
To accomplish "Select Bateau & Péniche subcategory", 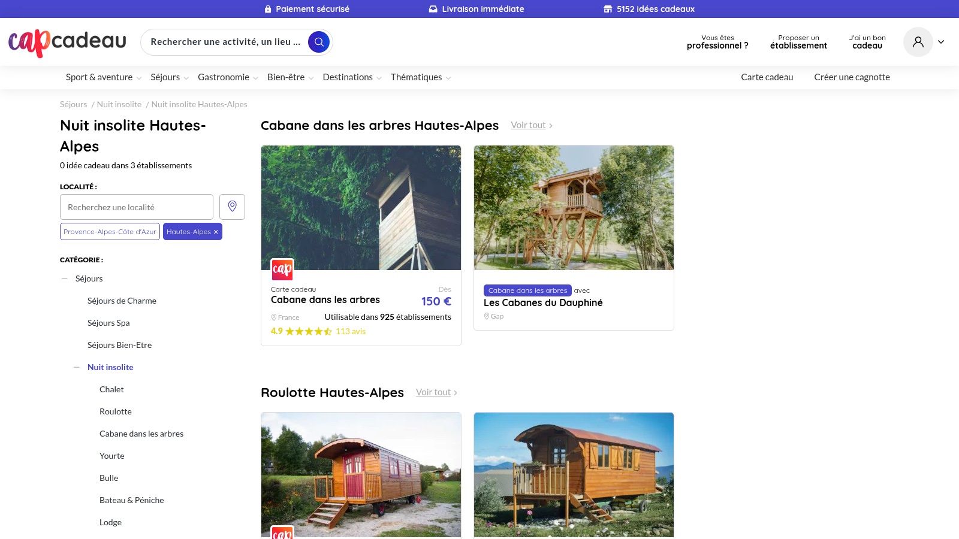I will 131,500.
